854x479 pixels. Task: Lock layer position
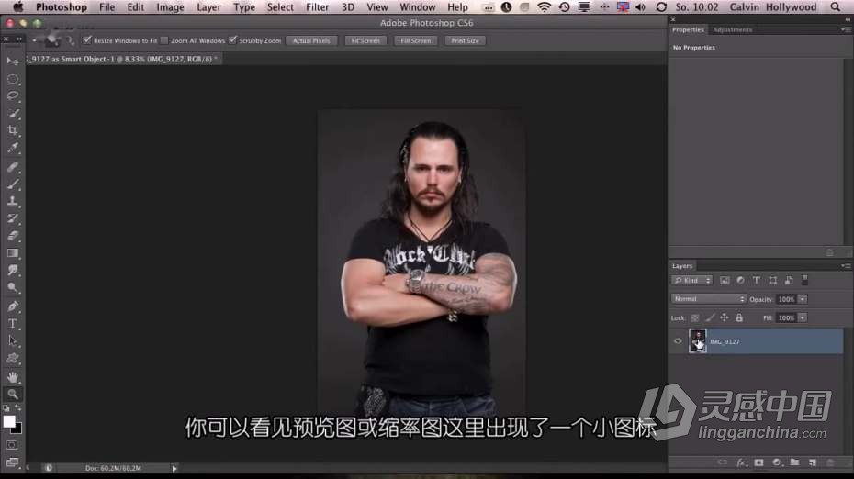[725, 317]
